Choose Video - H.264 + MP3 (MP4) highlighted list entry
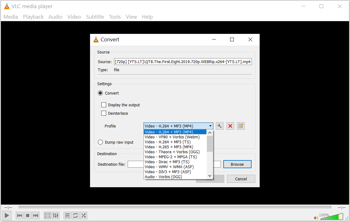The height and width of the screenshot is (222, 350). (175, 132)
